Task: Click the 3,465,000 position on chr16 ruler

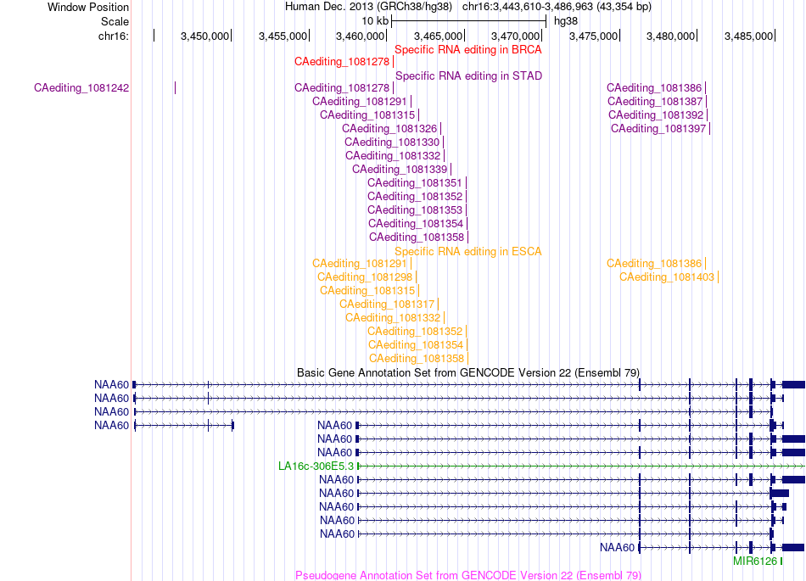Action: (x=438, y=36)
